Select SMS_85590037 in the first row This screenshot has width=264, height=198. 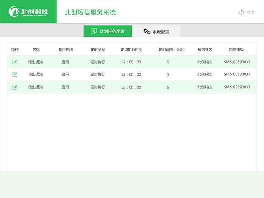(237, 62)
